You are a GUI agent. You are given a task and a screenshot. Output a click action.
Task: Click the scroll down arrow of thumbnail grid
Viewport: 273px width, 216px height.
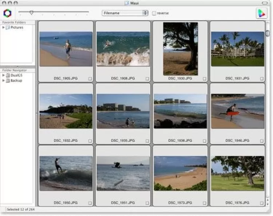[268, 204]
